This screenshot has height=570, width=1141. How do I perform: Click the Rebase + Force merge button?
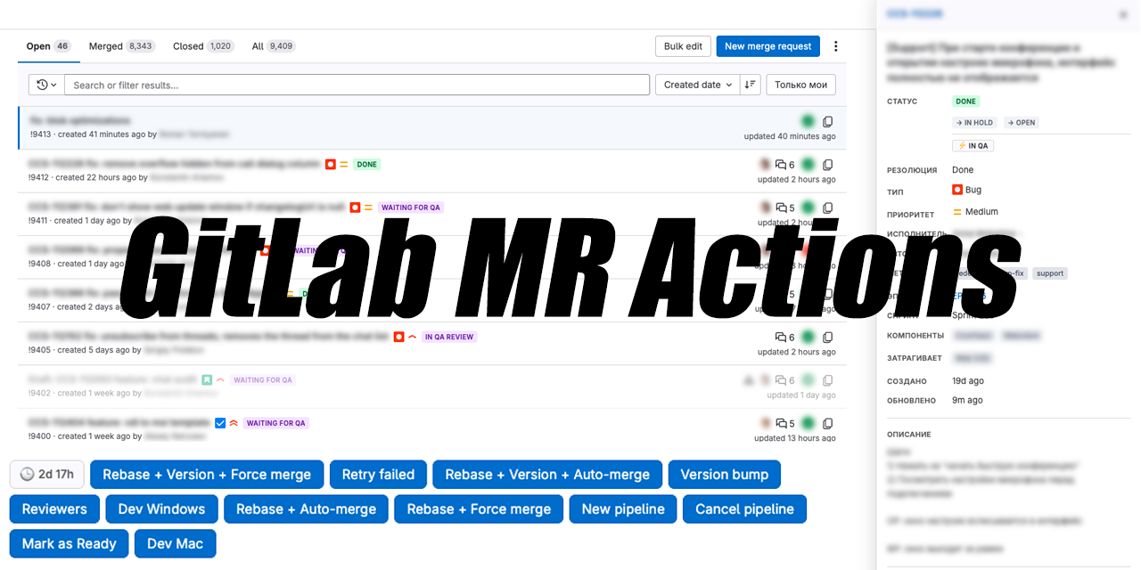point(480,509)
